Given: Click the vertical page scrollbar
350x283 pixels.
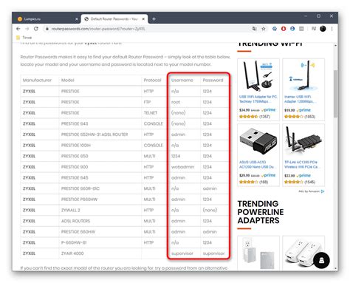Looking at the screenshot, I should [335, 157].
